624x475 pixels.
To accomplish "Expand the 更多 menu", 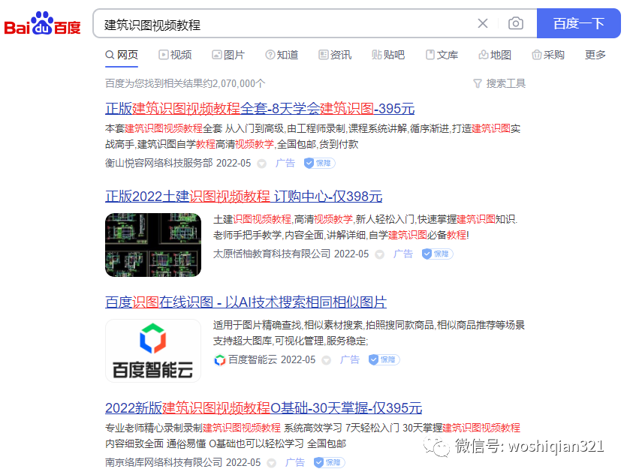I will coord(595,55).
